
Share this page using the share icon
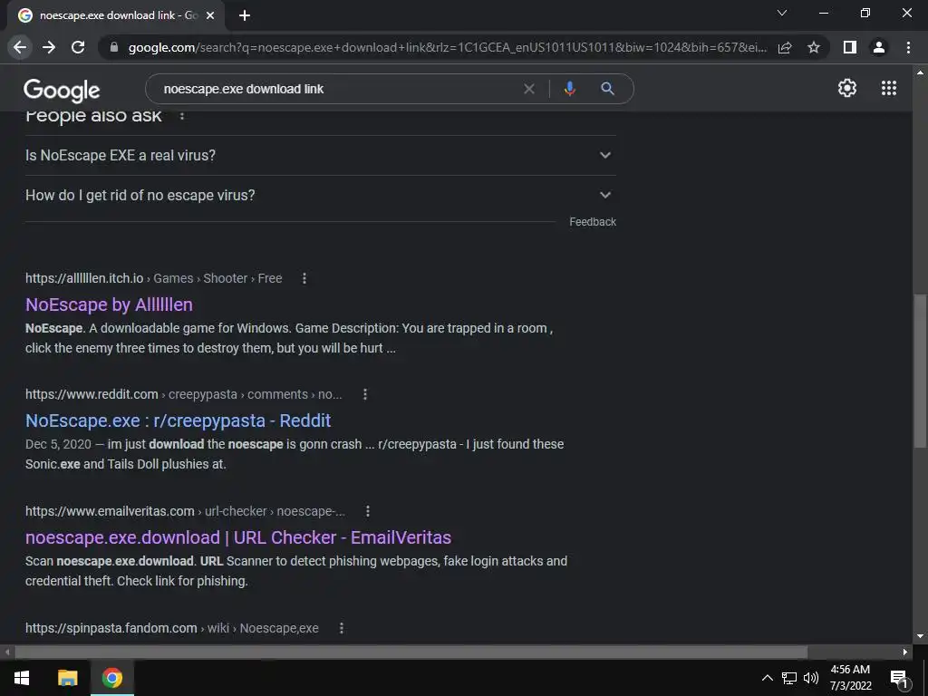pyautogui.click(x=785, y=47)
